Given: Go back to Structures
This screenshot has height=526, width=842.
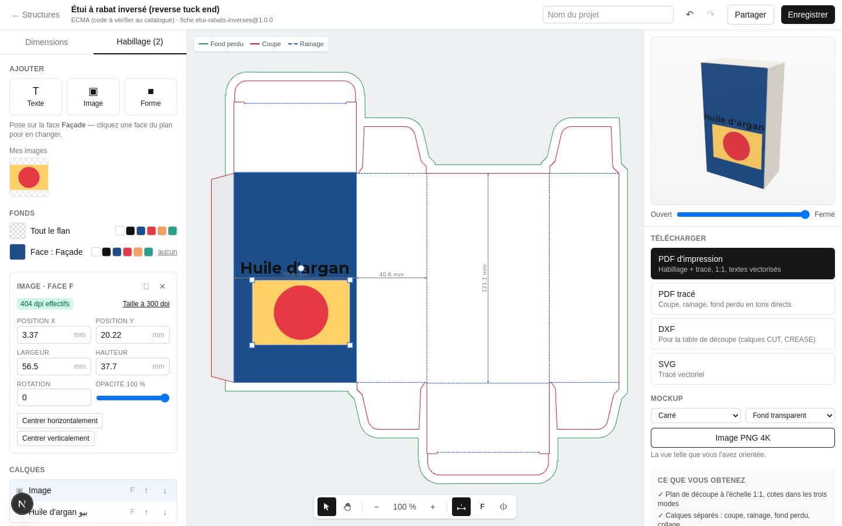Looking at the screenshot, I should (x=36, y=15).
